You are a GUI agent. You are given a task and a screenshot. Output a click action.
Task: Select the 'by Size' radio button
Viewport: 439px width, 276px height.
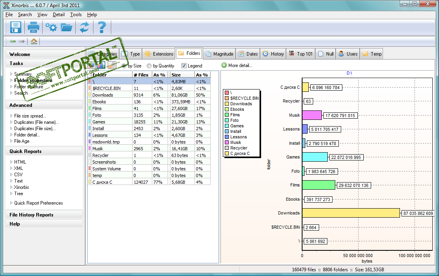pyautogui.click(x=124, y=66)
